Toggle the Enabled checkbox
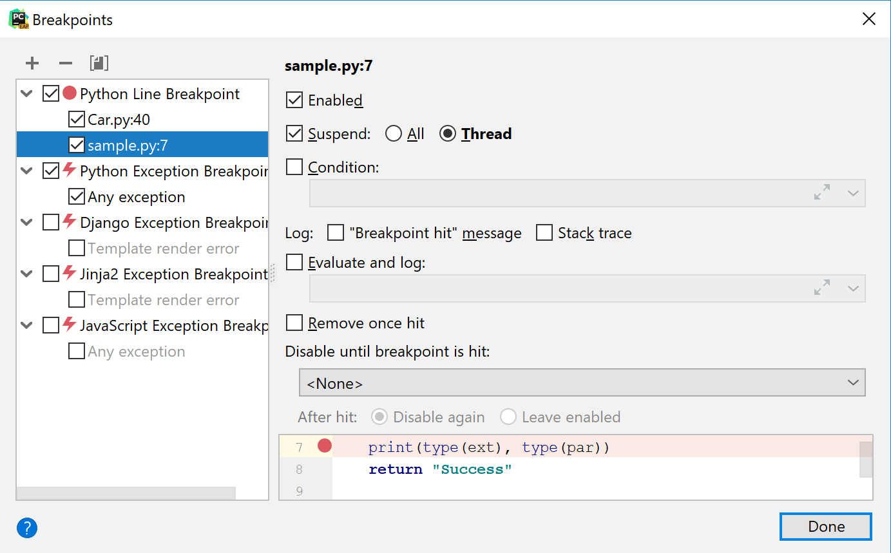This screenshot has width=891, height=553. point(294,100)
